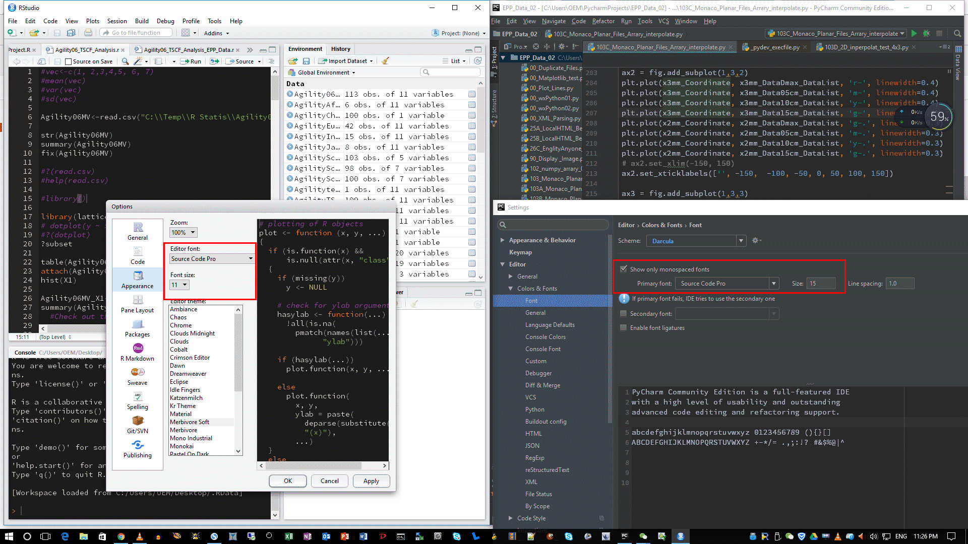This screenshot has height=544, width=968.
Task: Click the green Run icon in PyCharm
Action: (x=914, y=34)
